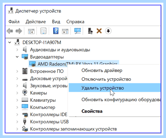166x138 pixels.
Task: Expand the Камеры category
Action: 17,93
